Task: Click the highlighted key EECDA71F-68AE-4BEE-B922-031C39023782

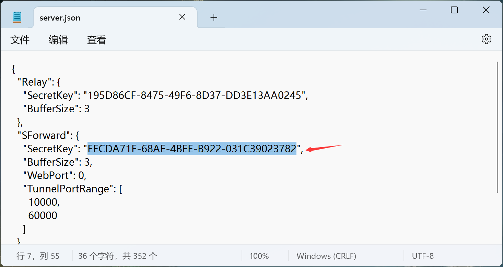Action: pyautogui.click(x=192, y=149)
